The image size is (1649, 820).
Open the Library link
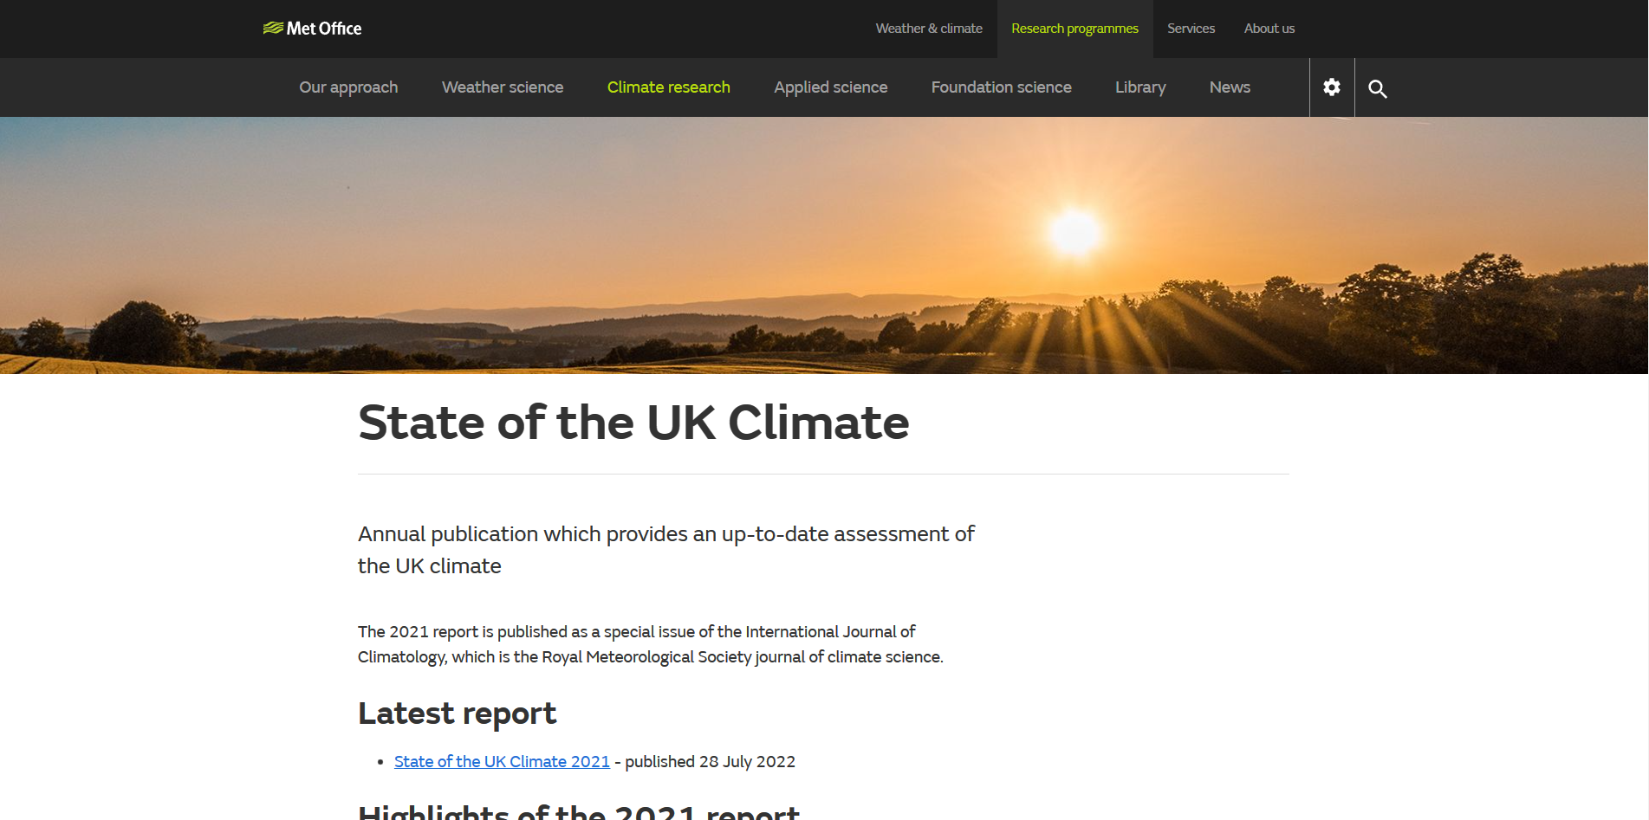pyautogui.click(x=1140, y=87)
